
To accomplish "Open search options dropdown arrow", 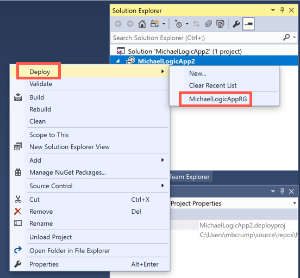I will [x=295, y=37].
